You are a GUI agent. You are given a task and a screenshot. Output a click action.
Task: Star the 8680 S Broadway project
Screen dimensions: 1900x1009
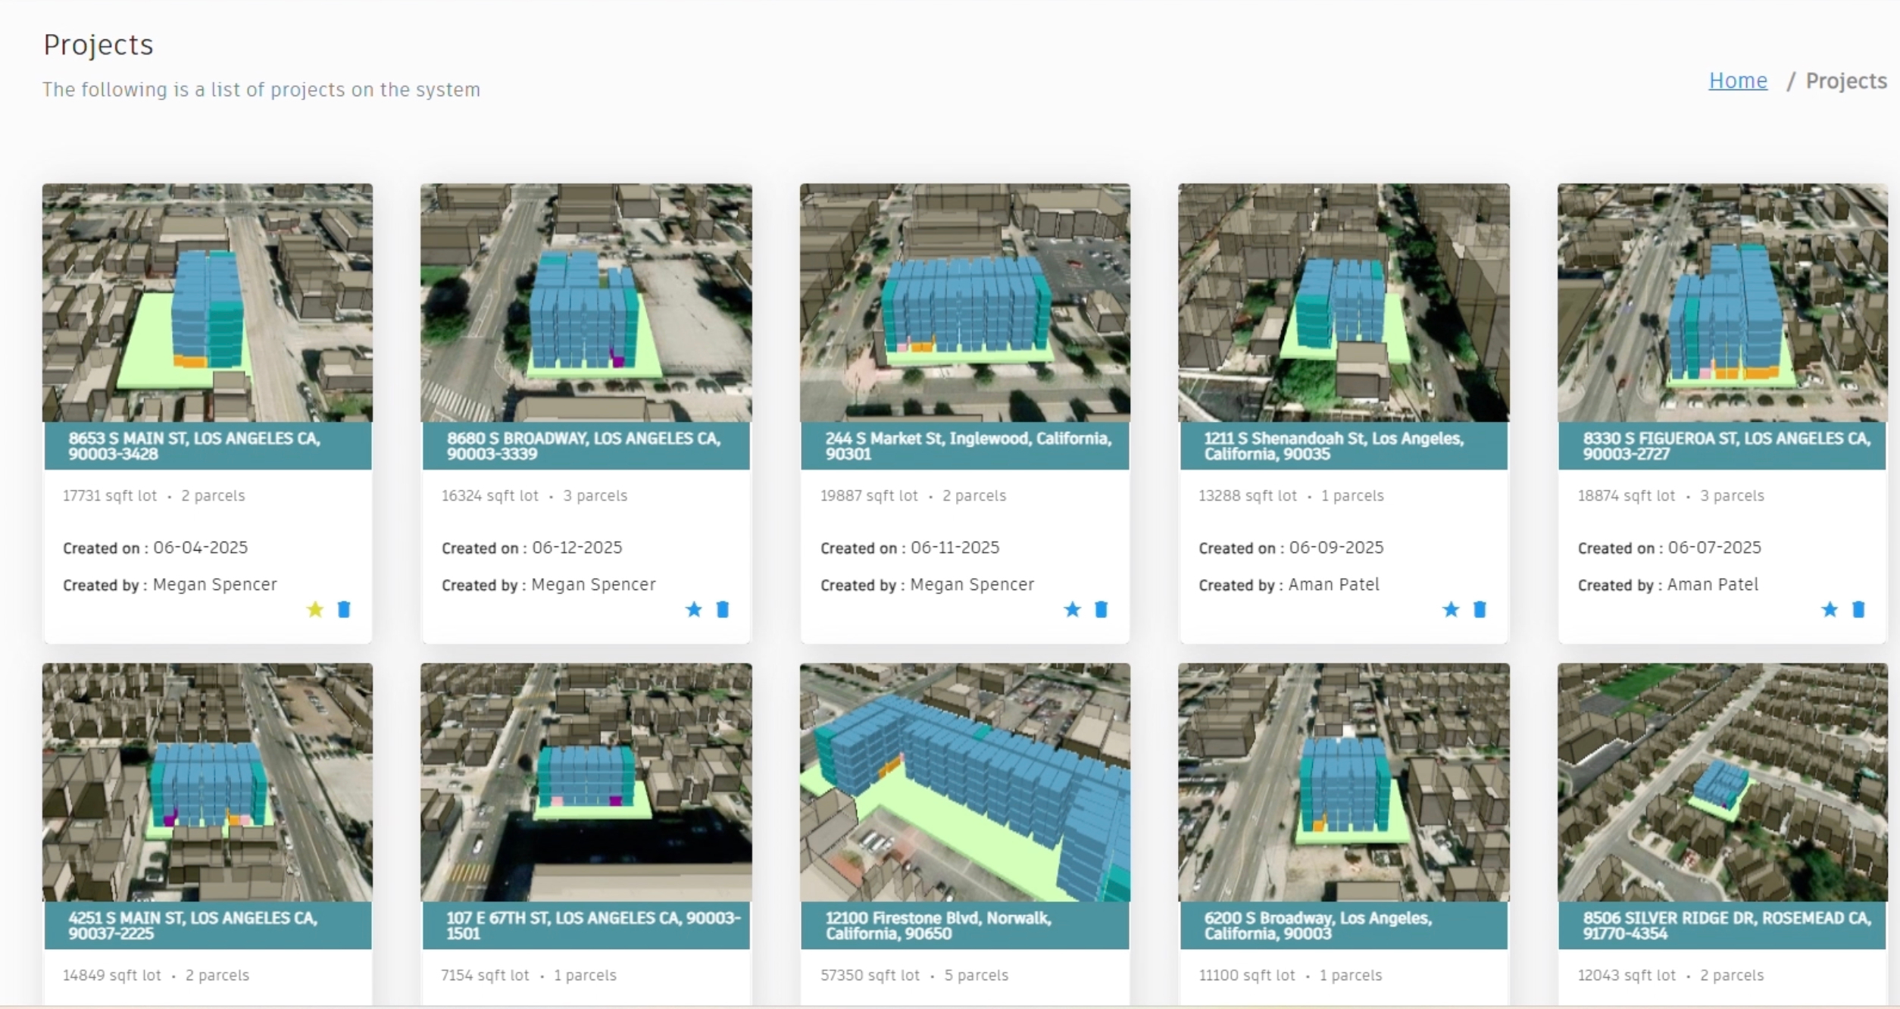pos(693,610)
